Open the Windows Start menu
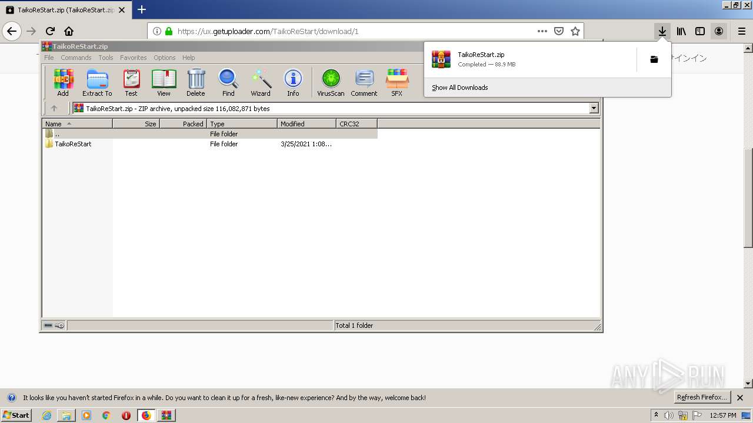The width and height of the screenshot is (753, 423). [16, 415]
